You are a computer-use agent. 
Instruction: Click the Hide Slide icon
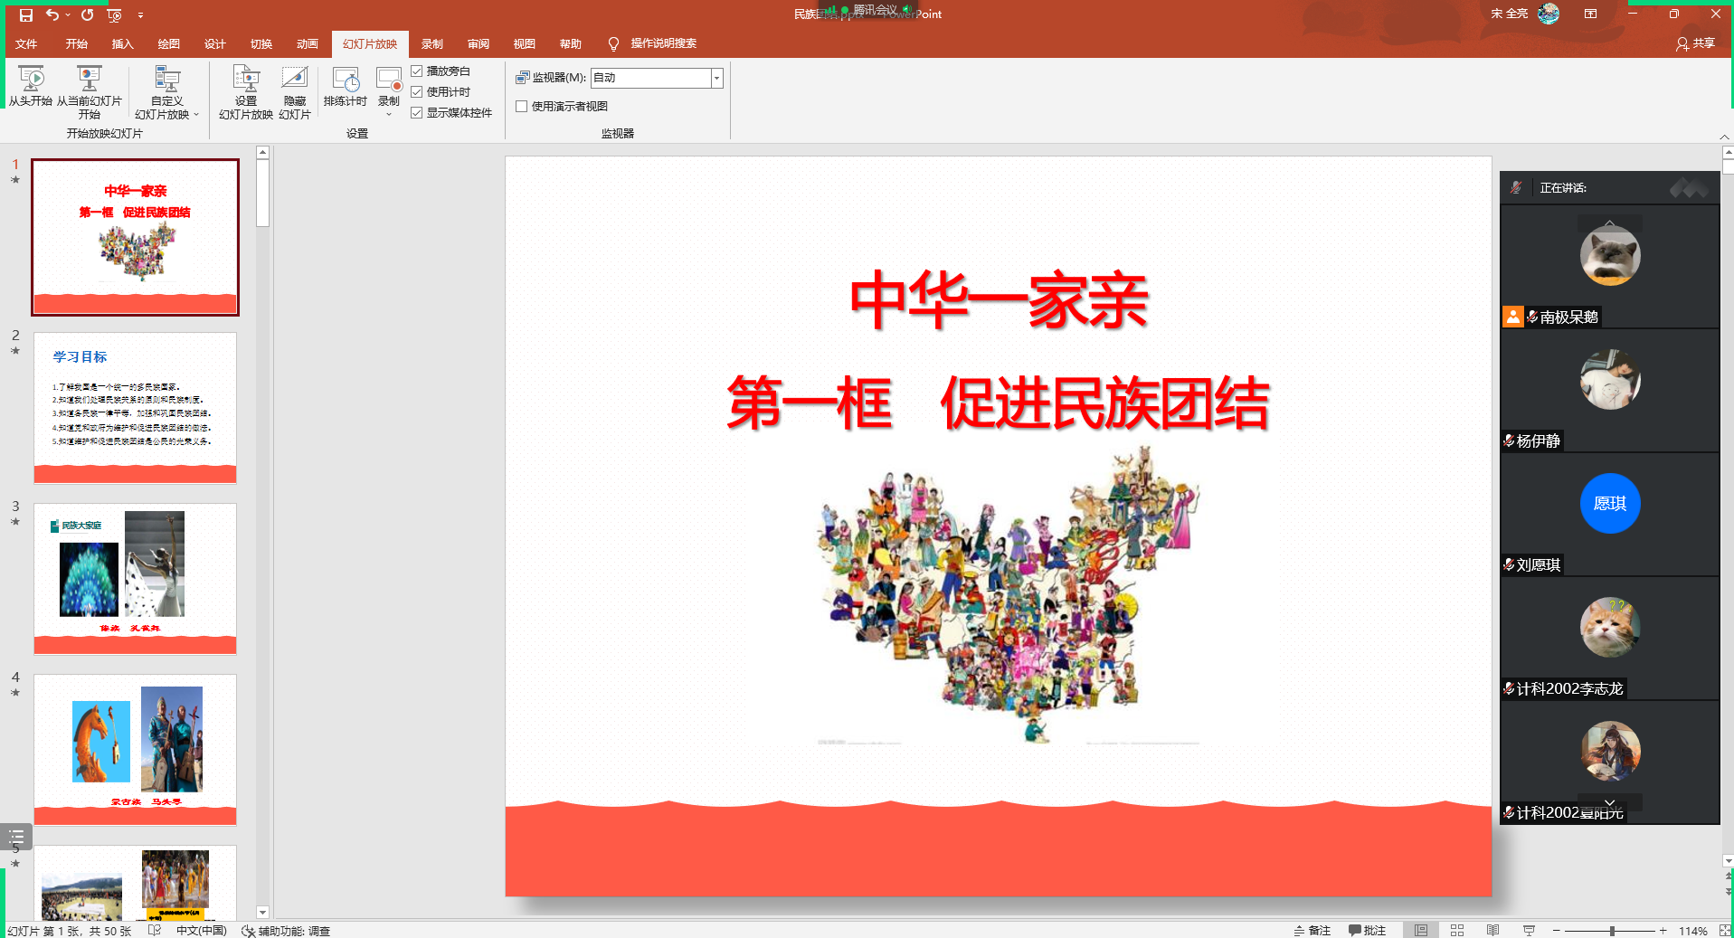click(294, 80)
